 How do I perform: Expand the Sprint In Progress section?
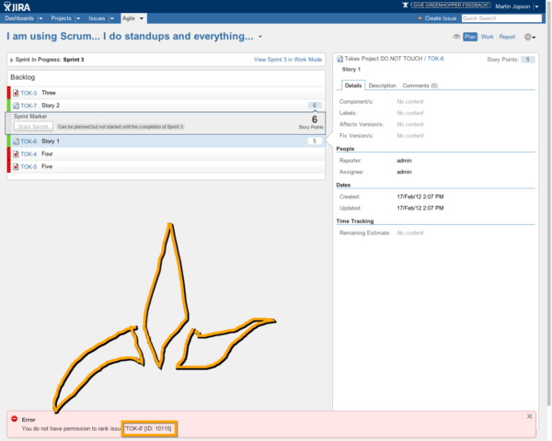[12, 59]
